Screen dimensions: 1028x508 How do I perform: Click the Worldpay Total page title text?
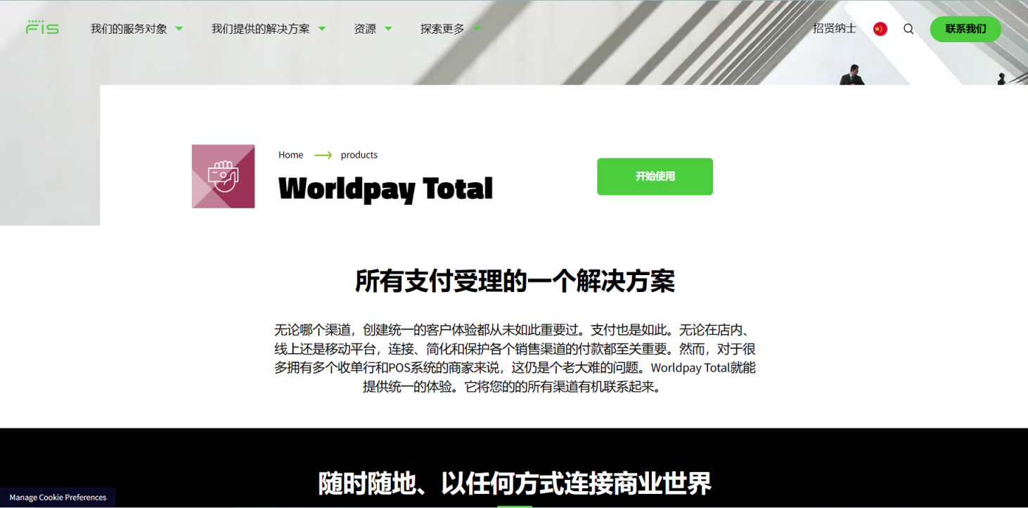pos(385,189)
